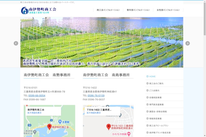Open the larger map link for 南伊勢町商工会
Viewport: 206px width, 137px height.
pos(35,113)
